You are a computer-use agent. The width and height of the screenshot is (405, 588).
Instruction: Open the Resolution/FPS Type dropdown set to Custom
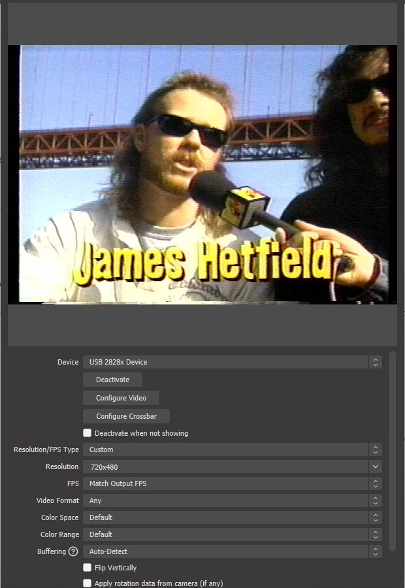(225, 449)
